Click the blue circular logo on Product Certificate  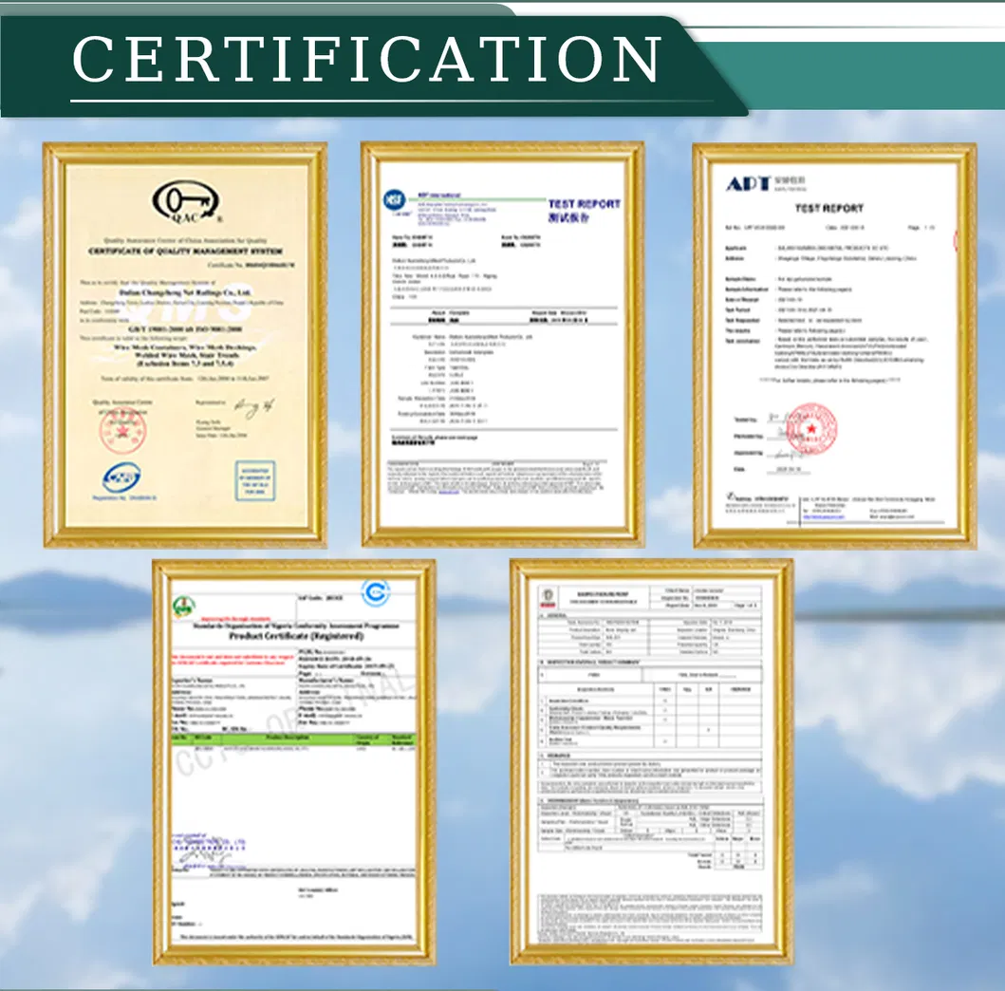376,593
